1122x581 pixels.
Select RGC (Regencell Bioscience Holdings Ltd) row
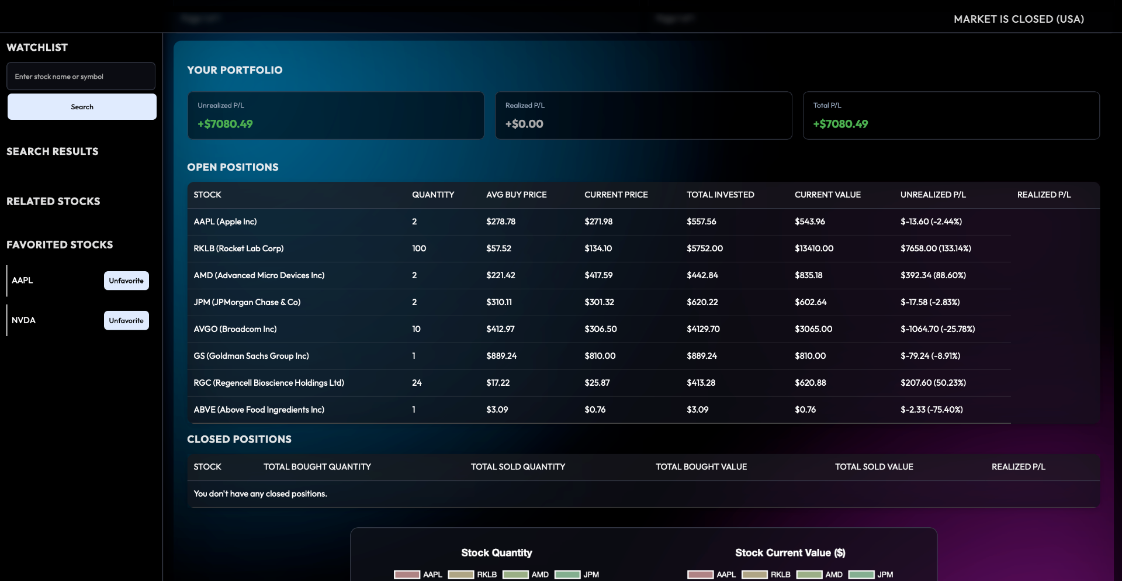click(x=599, y=383)
